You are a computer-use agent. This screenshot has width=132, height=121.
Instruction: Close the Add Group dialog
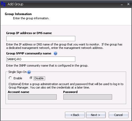pos(128,4)
